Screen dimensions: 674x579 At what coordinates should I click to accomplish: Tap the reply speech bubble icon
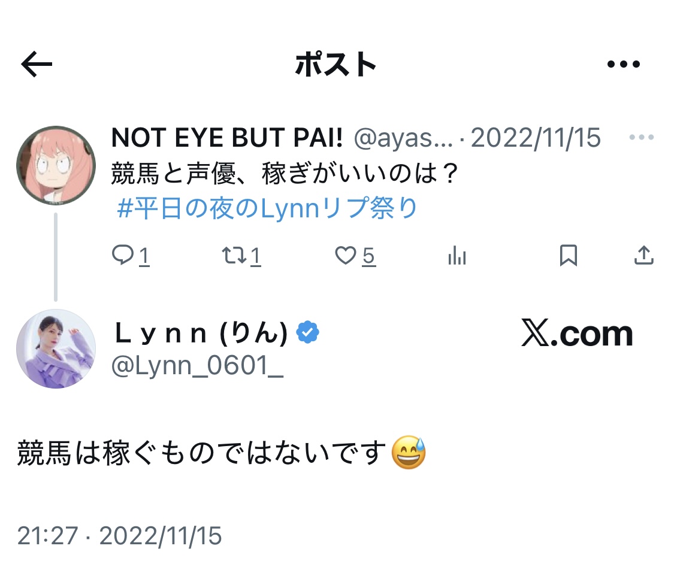pos(123,256)
